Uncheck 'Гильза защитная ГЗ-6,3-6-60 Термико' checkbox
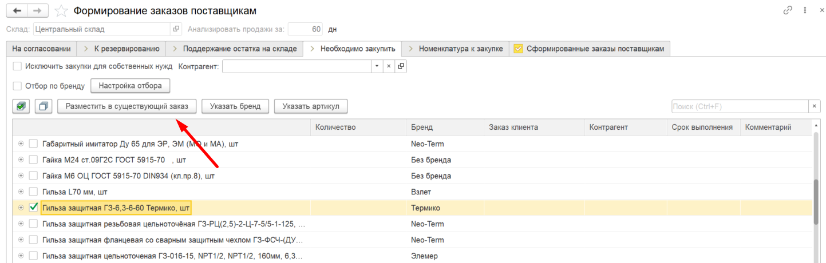The width and height of the screenshot is (826, 263). (34, 208)
